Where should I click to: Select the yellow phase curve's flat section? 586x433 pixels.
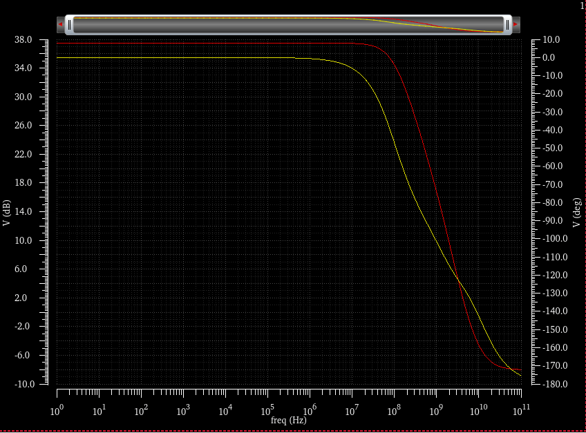point(173,58)
